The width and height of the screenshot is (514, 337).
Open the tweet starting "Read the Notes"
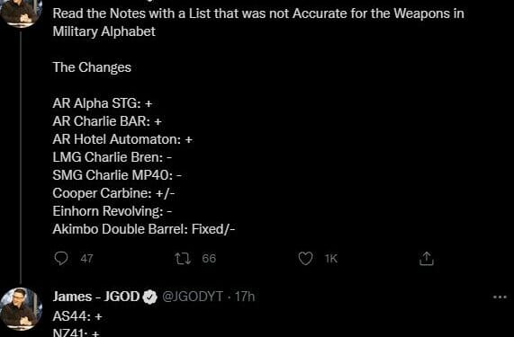(x=258, y=22)
